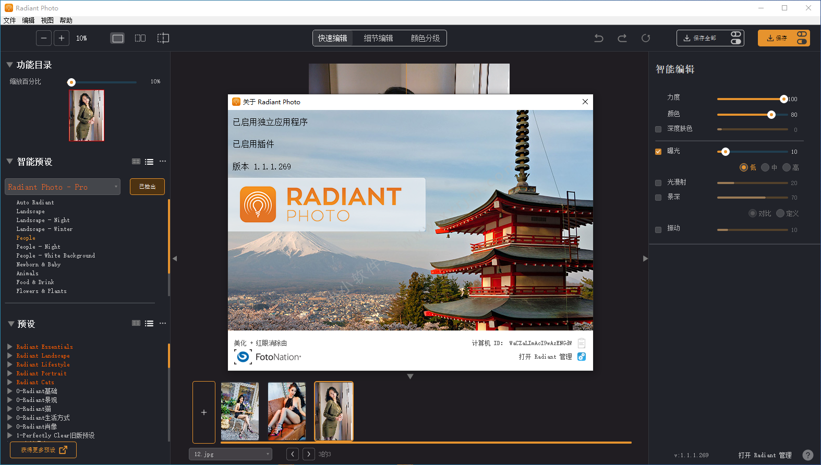Enable the 振动 checkbox
The width and height of the screenshot is (821, 465).
(658, 229)
